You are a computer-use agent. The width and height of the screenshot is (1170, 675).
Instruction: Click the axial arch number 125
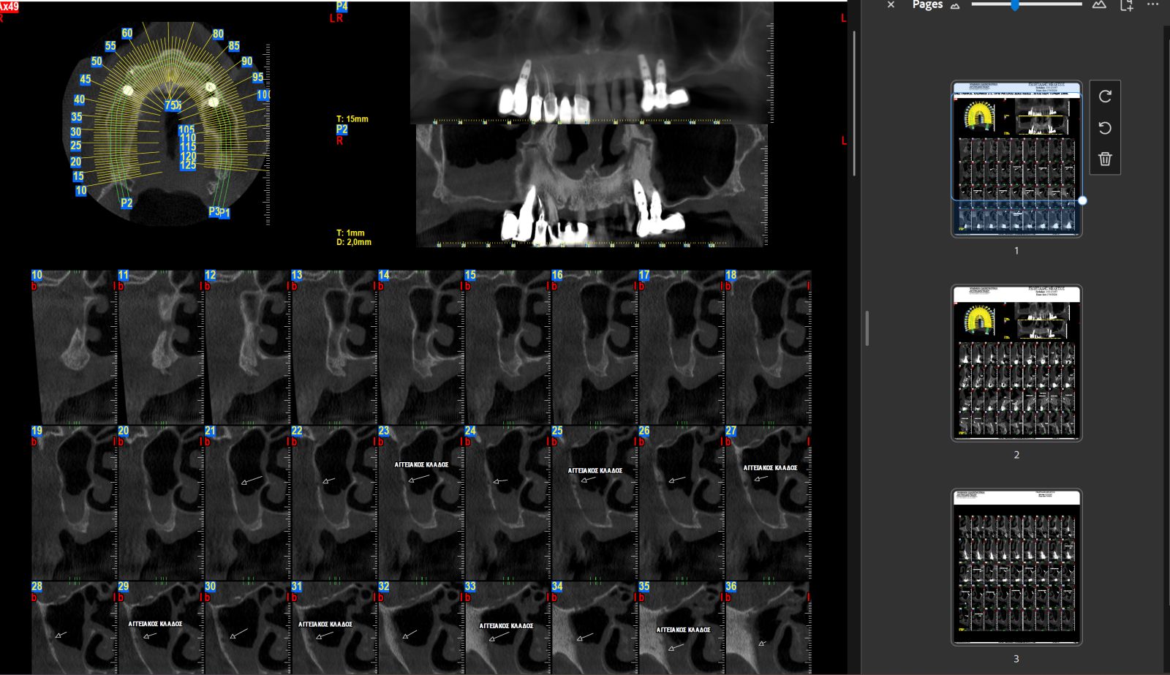pyautogui.click(x=188, y=165)
